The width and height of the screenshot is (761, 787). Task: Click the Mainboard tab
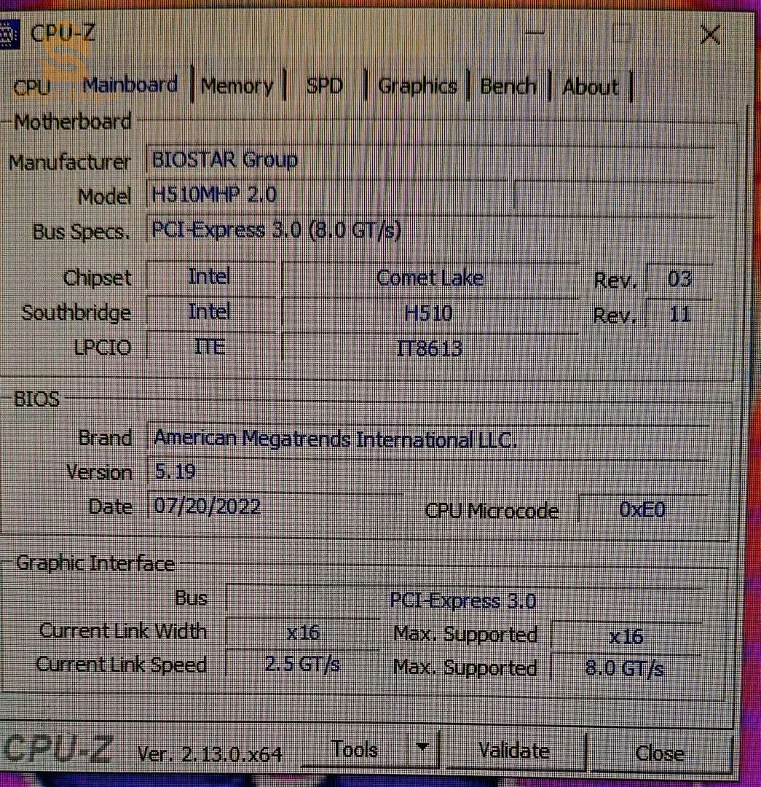(130, 85)
